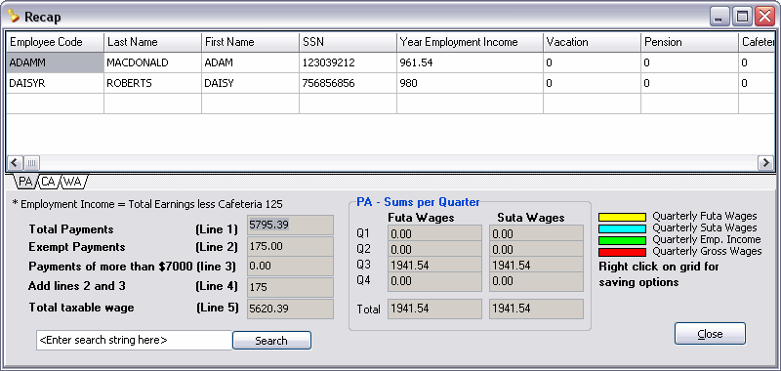The image size is (781, 371).
Task: Click the Q3 Futa Wages field
Action: [x=434, y=265]
